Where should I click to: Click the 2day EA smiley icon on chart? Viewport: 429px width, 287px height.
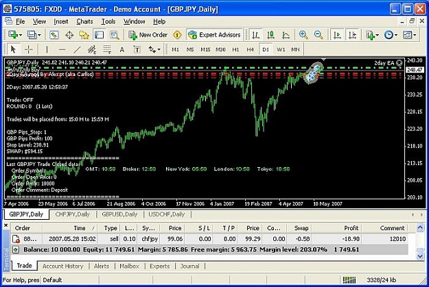(x=399, y=63)
